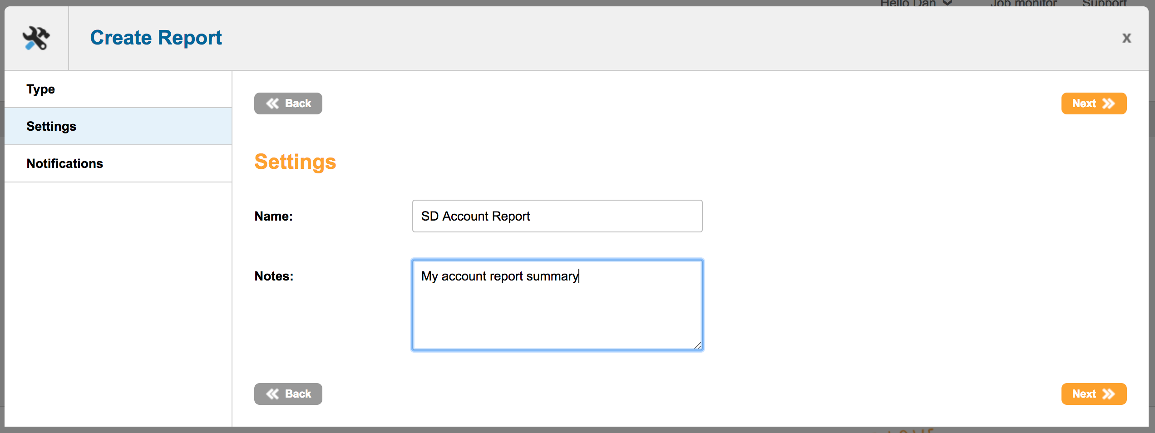This screenshot has width=1155, height=433.
Task: Click the double-chevron icon on the bottom Back button
Action: click(x=272, y=394)
